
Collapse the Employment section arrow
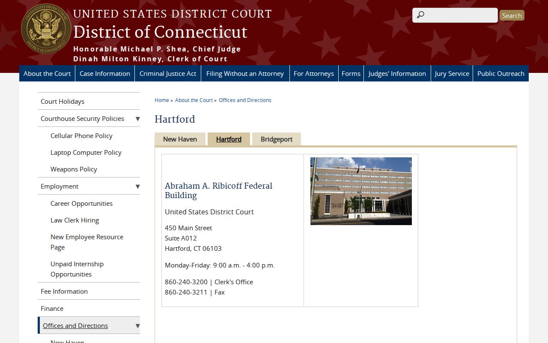[137, 187]
